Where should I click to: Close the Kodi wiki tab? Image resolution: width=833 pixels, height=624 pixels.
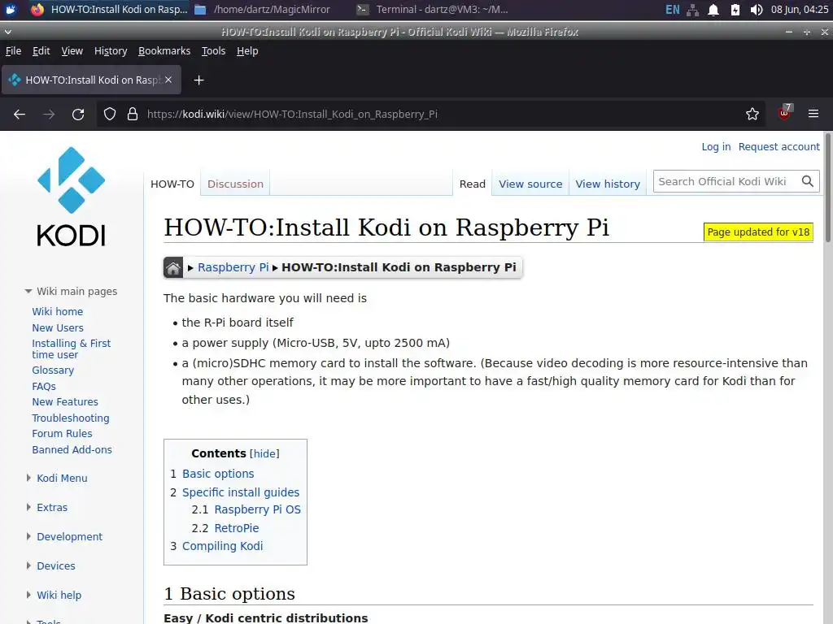tap(168, 80)
